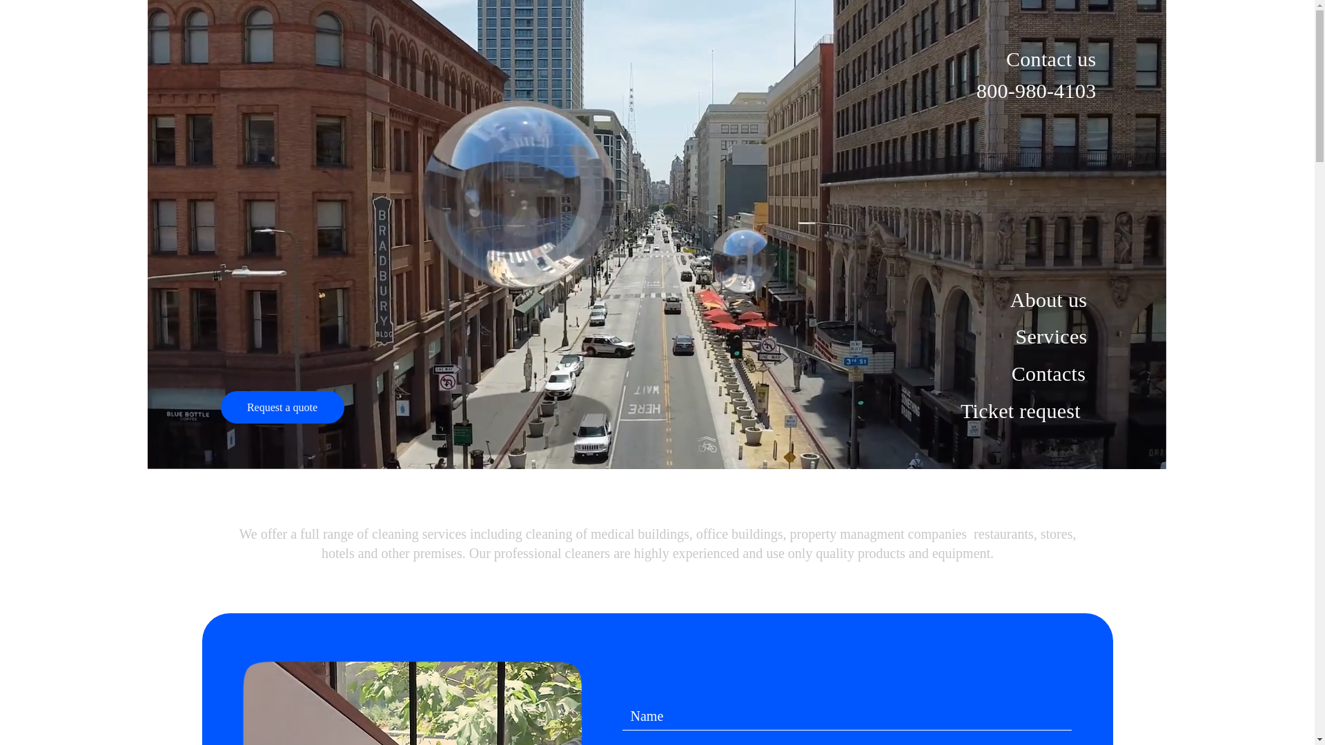
Task: Open the About us menu link
Action: click(x=1048, y=300)
